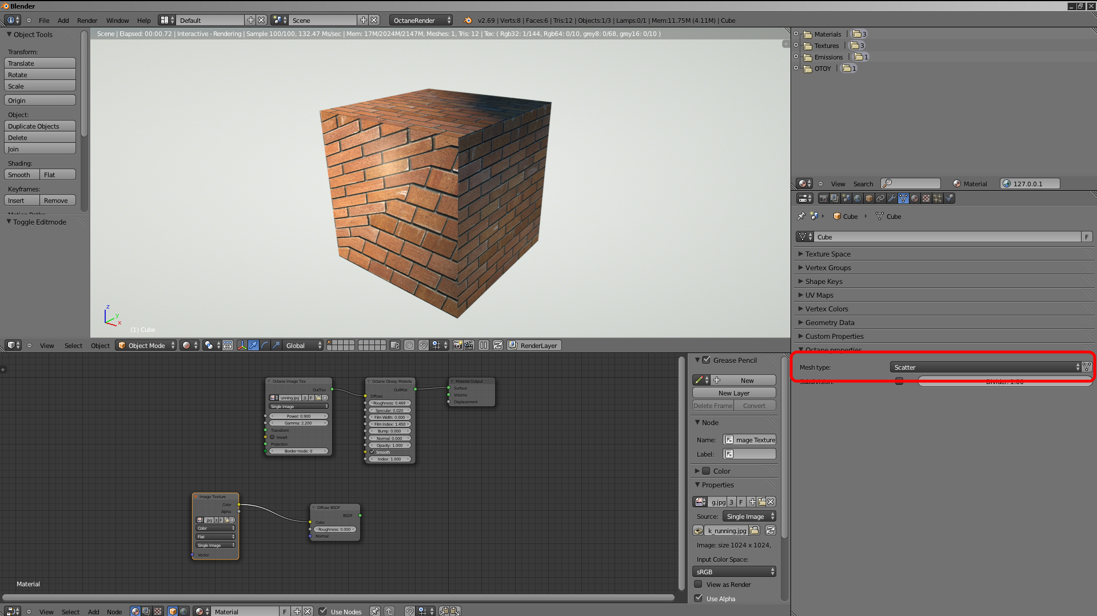The height and width of the screenshot is (616, 1097).
Task: Open the Blender info editor type icon
Action: point(13,20)
